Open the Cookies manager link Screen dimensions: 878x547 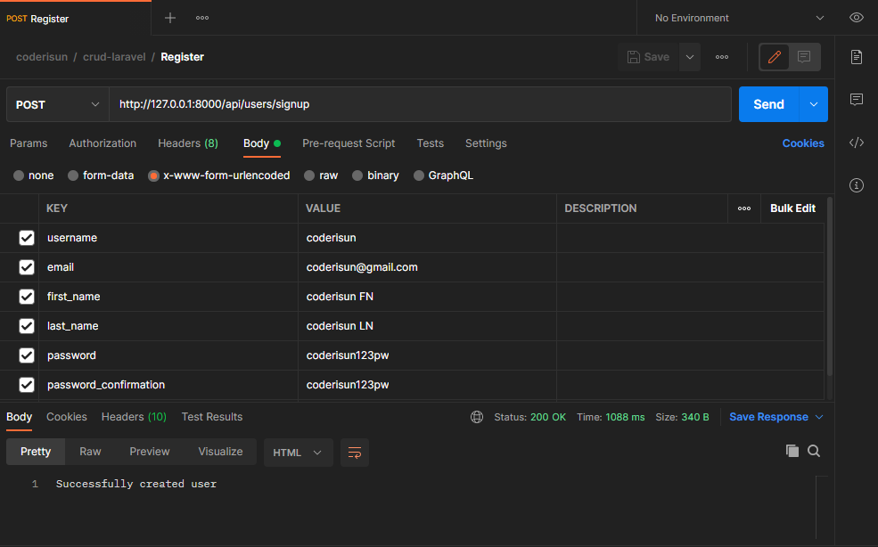803,143
